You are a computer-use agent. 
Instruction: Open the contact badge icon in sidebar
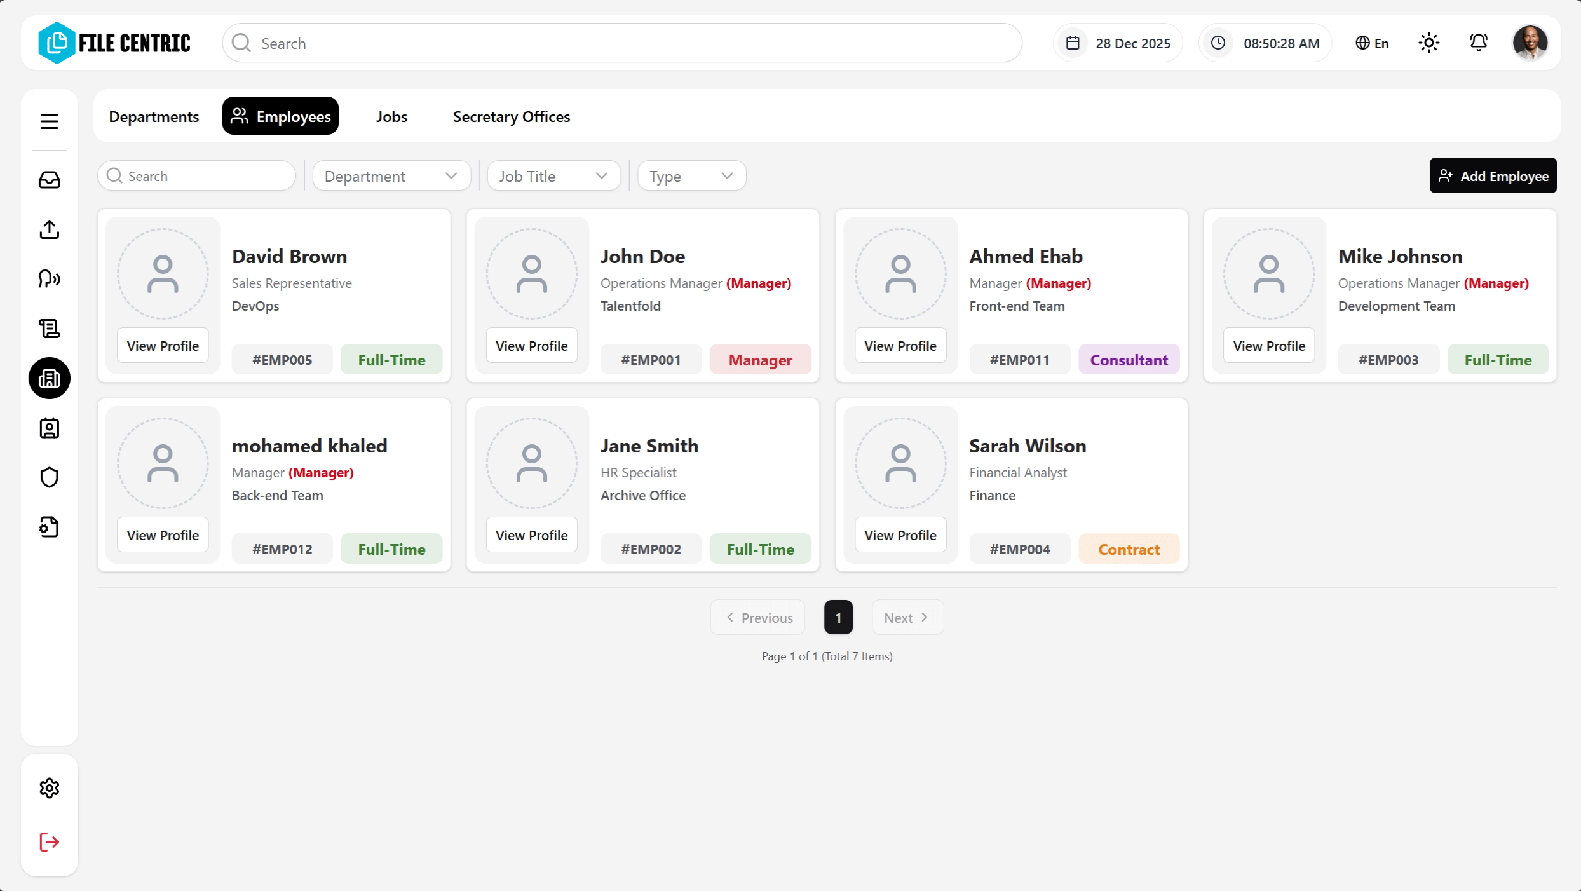click(49, 428)
